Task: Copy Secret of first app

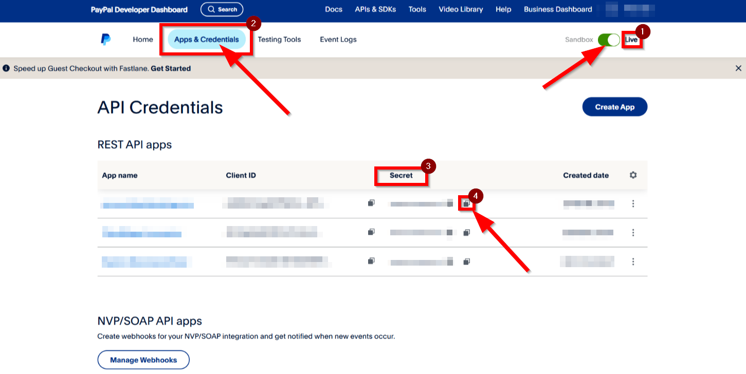Action: (x=466, y=204)
